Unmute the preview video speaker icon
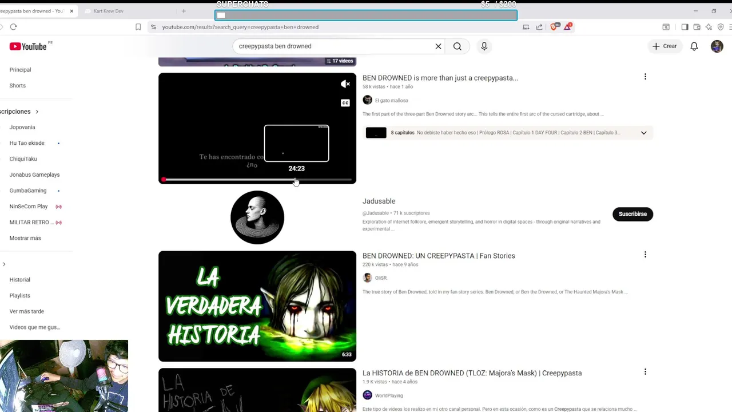Viewport: 732px width, 412px height. (x=345, y=84)
